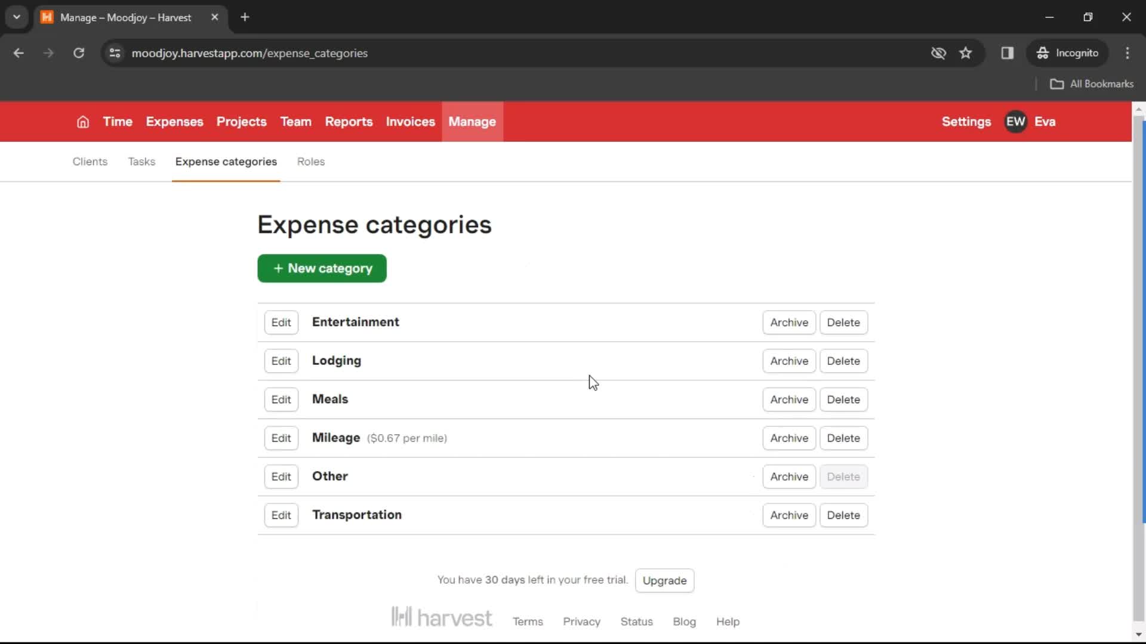Open the Time section

pyautogui.click(x=117, y=122)
